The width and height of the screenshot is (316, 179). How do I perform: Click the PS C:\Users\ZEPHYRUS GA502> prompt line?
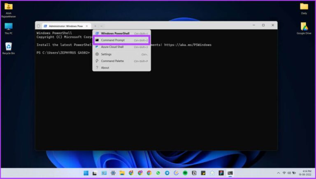click(63, 53)
